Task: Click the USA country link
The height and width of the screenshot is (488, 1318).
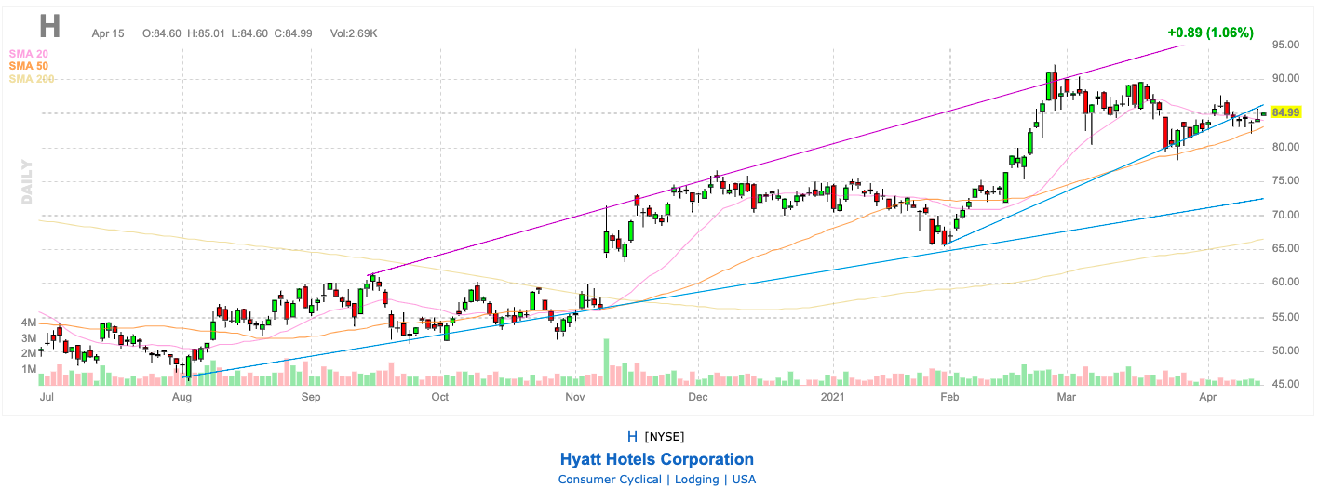Action: click(744, 480)
